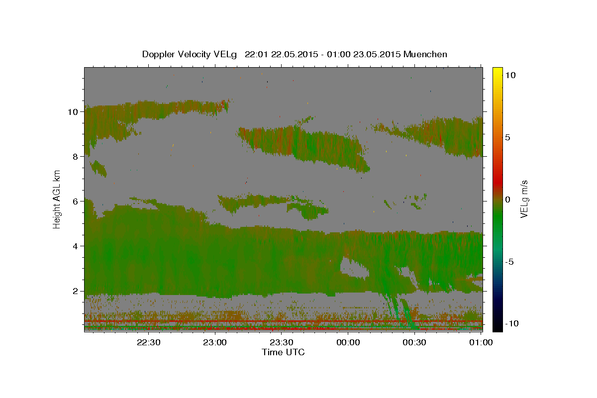The height and width of the screenshot is (398, 597).
Task: Click the 'Time UTC' axis title
Action: tap(283, 352)
